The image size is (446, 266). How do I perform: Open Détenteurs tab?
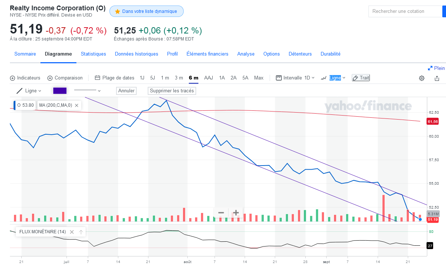(300, 54)
